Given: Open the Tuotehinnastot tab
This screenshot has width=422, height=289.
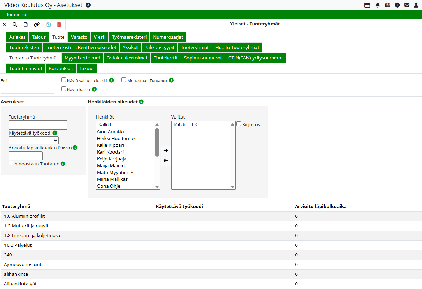Looking at the screenshot, I should pyautogui.click(x=26, y=68).
